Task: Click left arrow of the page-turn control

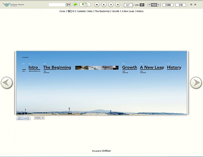Action: [149, 5]
